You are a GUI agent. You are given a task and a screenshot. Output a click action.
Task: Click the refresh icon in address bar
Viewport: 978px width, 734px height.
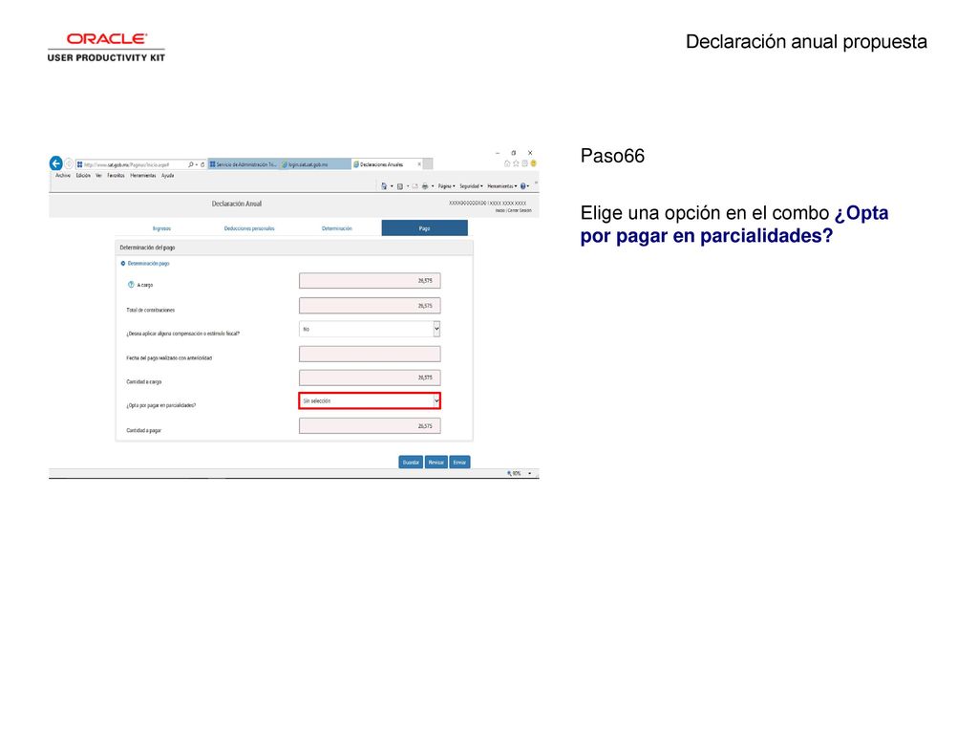[x=202, y=164]
